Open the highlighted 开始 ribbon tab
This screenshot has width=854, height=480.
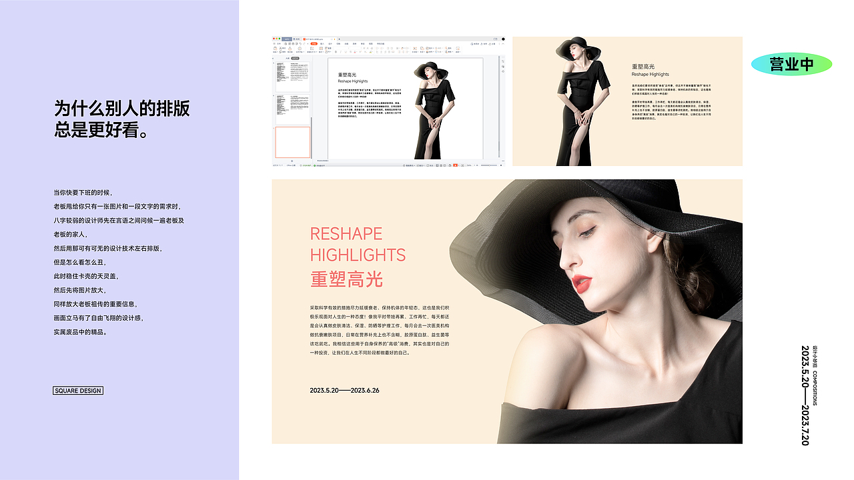point(314,43)
